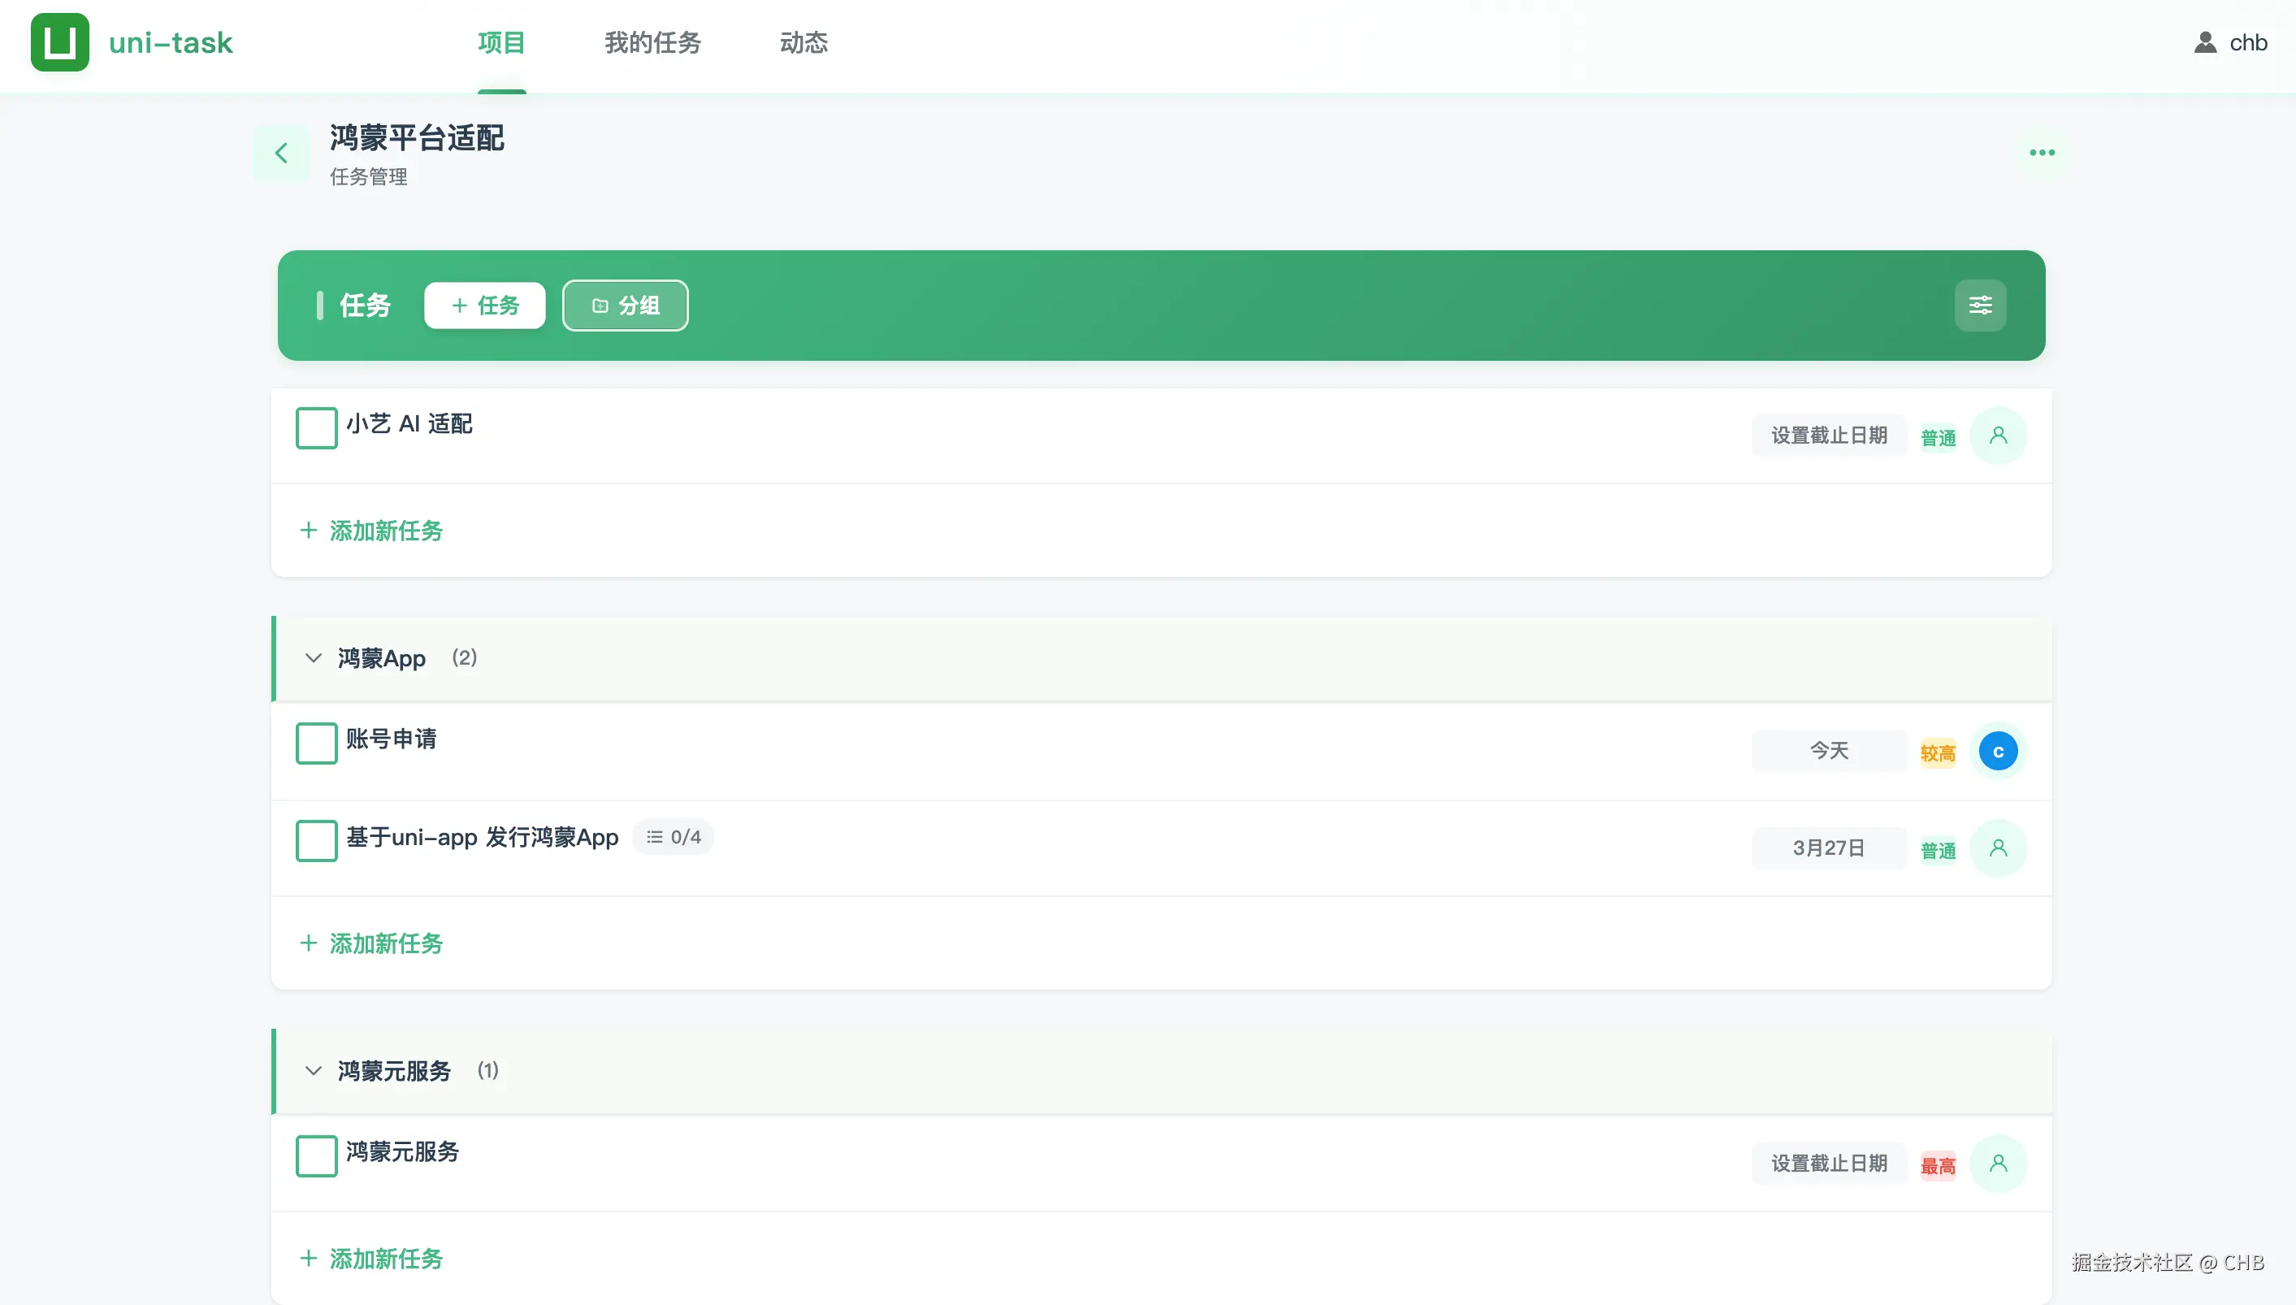The height and width of the screenshot is (1305, 2296).
Task: Click the back arrow beside 鸿蒙平台适配
Action: coord(281,154)
